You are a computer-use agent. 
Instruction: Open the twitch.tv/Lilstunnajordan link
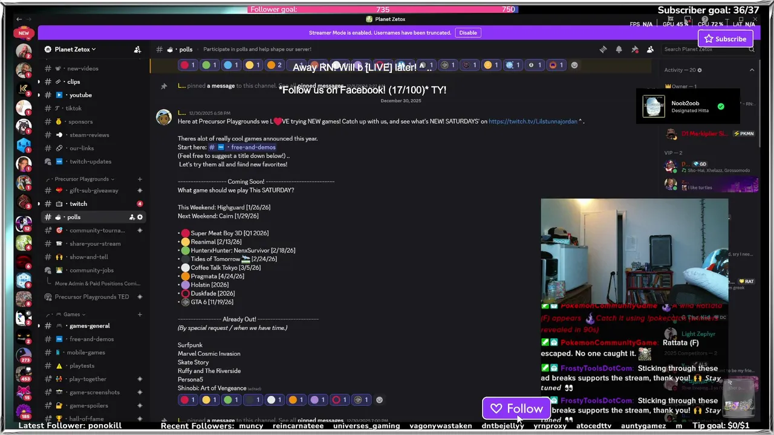point(533,121)
